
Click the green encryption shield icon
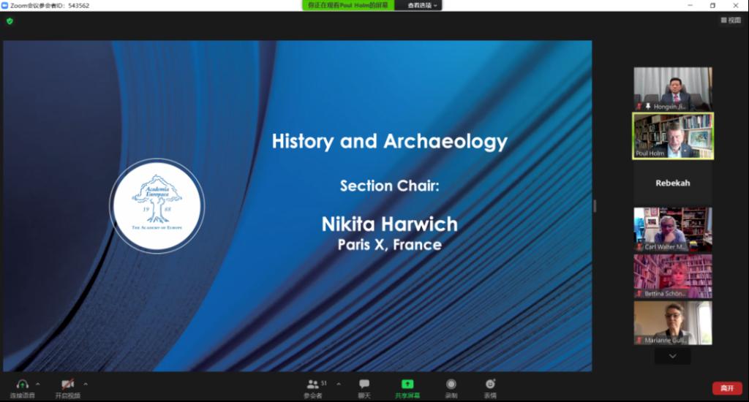click(10, 21)
